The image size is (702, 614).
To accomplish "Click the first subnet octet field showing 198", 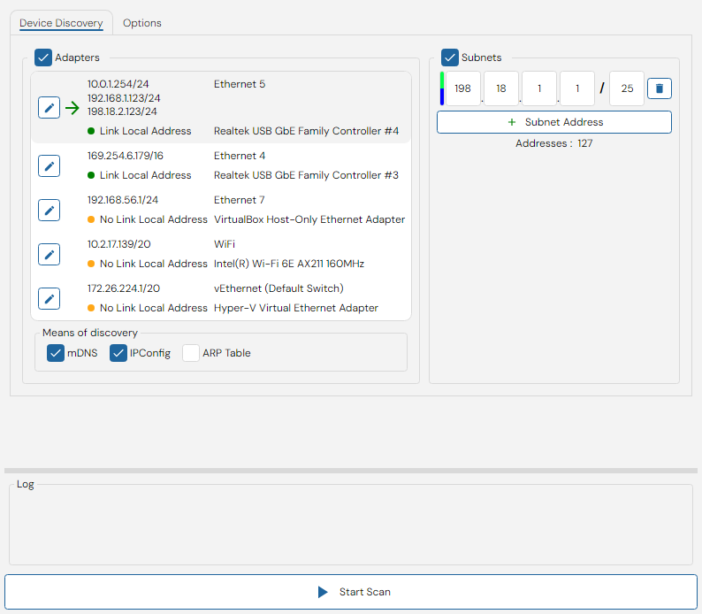I will coord(463,88).
